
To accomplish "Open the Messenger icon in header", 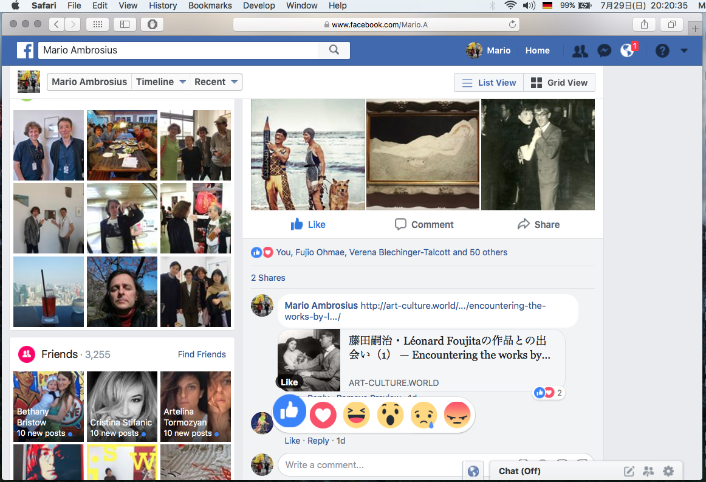I will coord(604,51).
